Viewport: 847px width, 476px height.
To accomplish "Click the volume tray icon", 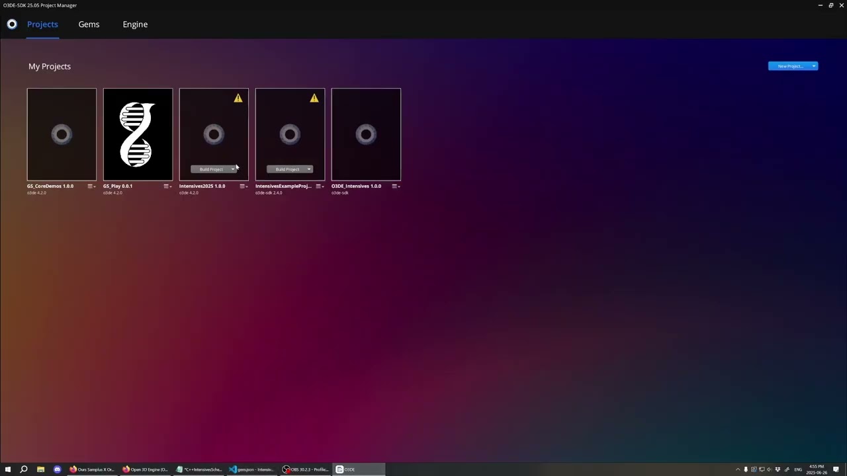I will 769,469.
